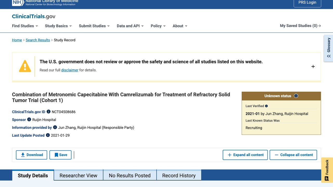Open the Record History tab

pos(179,175)
